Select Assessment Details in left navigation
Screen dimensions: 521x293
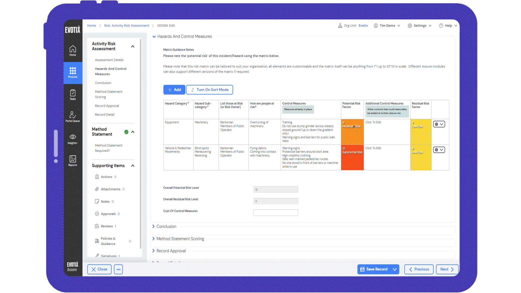[x=109, y=60]
